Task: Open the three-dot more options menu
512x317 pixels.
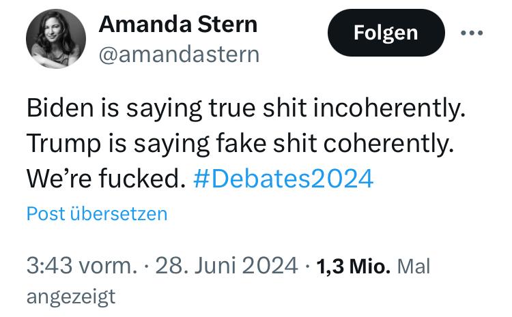Action: pyautogui.click(x=472, y=33)
